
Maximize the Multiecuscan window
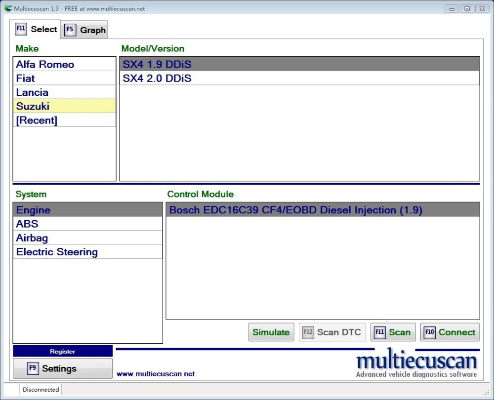(467, 9)
